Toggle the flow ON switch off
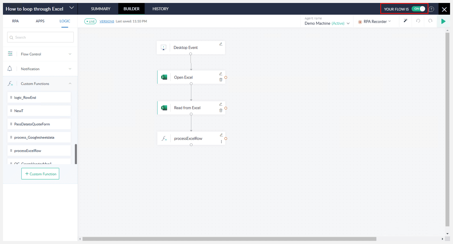The image size is (453, 244). point(418,9)
